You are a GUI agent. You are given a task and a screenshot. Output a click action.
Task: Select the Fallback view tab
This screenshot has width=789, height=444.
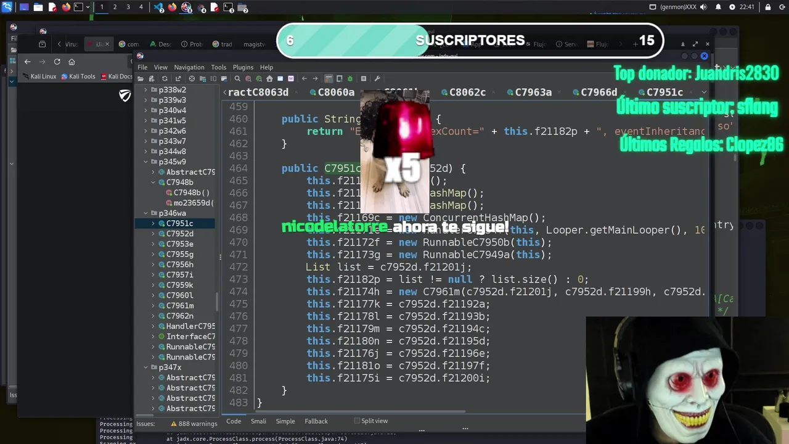[x=316, y=421]
